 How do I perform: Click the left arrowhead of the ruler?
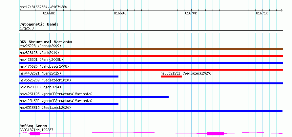coord(20,10)
